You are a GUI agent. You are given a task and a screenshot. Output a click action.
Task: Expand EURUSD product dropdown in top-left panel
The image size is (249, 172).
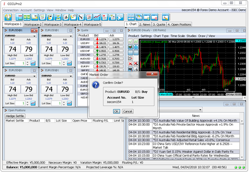tap(35, 36)
